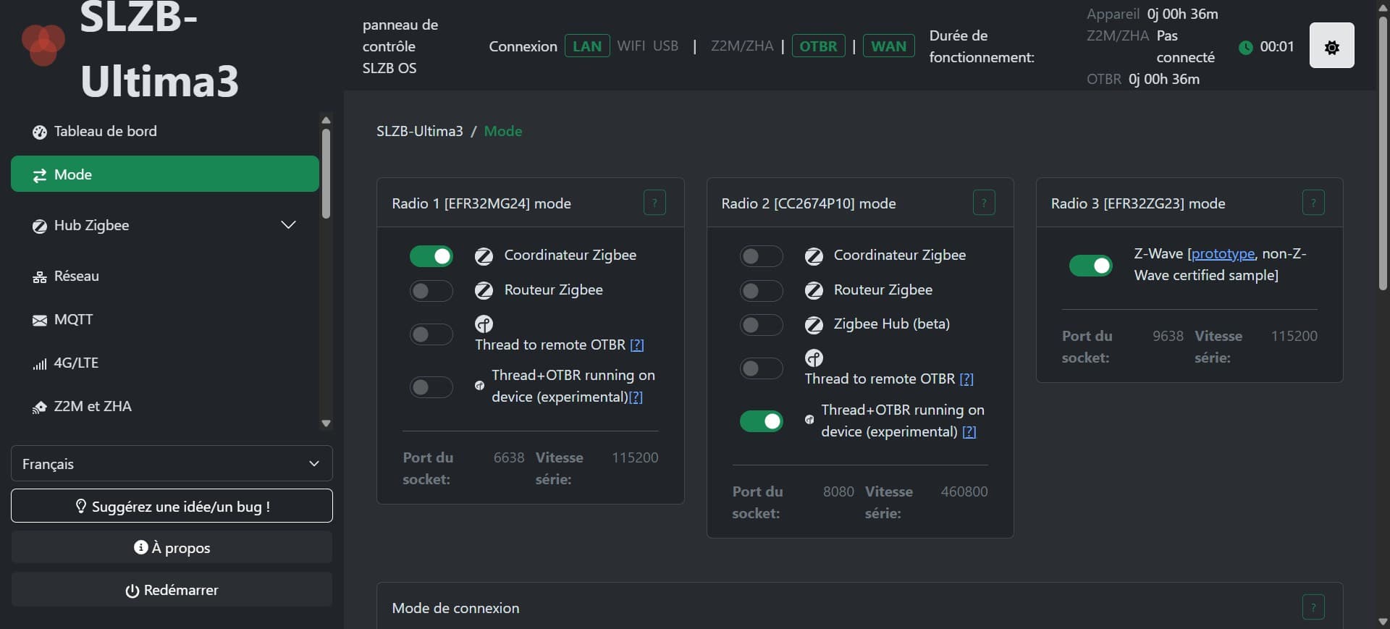
Task: Toggle Zigbee Hub (beta) switch
Action: coord(762,324)
